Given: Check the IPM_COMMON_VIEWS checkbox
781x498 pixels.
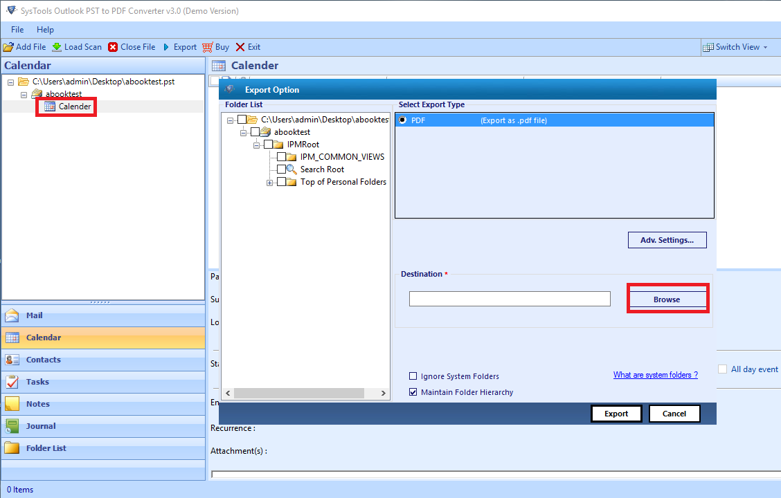Looking at the screenshot, I should pyautogui.click(x=281, y=157).
